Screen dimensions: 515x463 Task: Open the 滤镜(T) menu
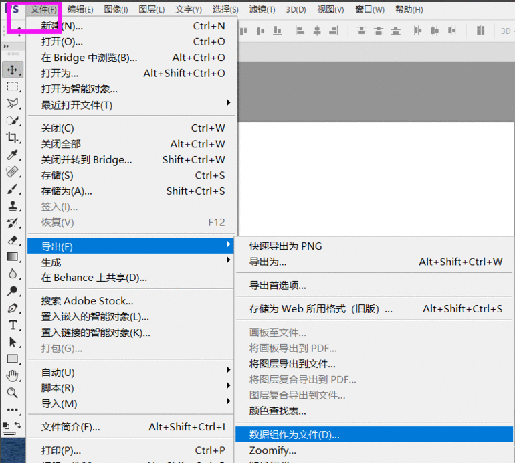(262, 9)
